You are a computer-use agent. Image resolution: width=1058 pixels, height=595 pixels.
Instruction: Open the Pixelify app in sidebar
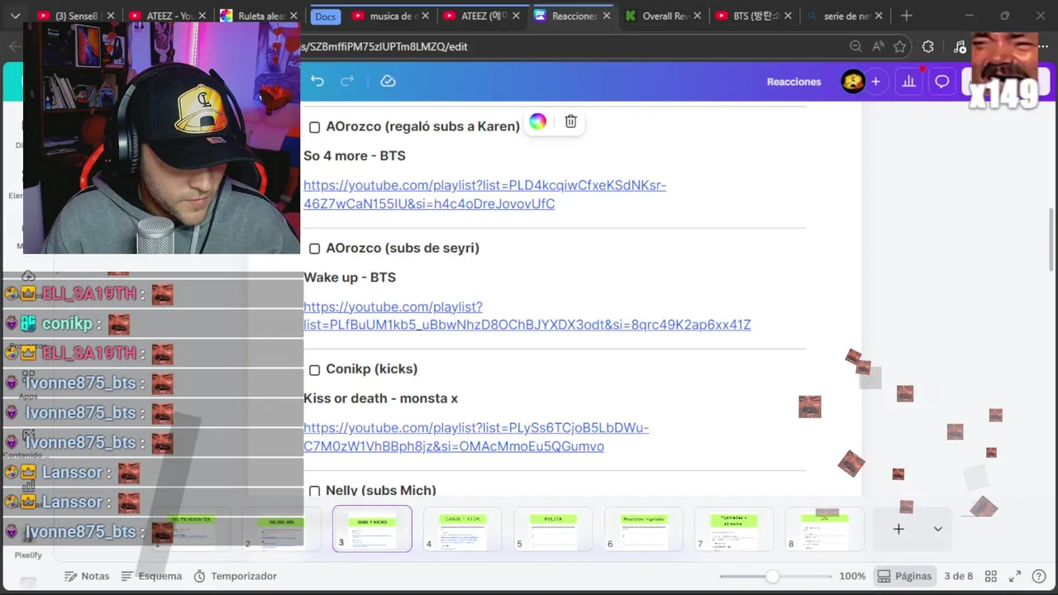(28, 555)
